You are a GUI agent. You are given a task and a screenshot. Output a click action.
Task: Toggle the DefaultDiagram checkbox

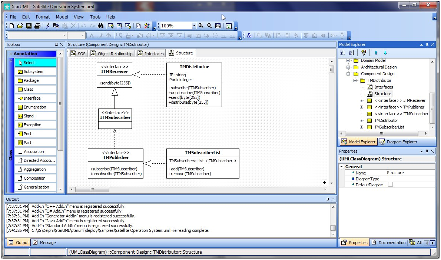[x=390, y=184]
